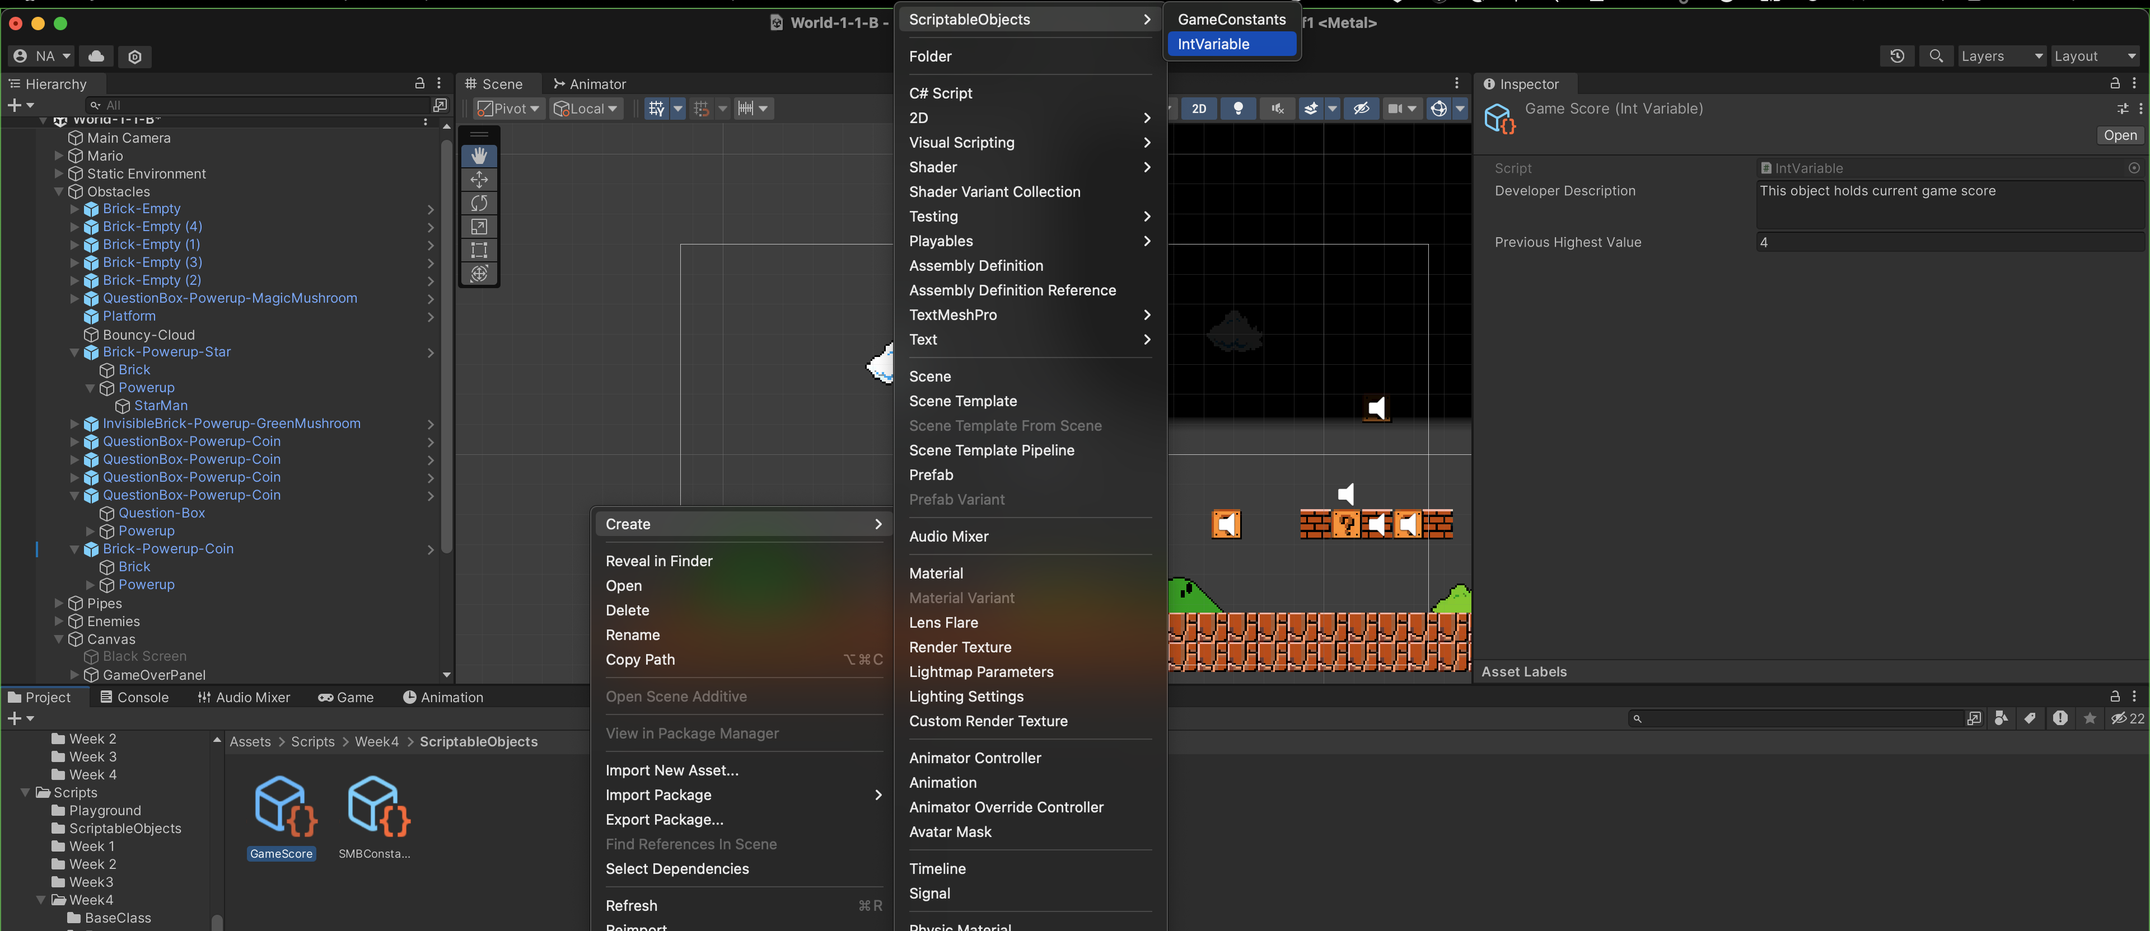
Task: Select the Scale tool in Scene view
Action: (479, 226)
